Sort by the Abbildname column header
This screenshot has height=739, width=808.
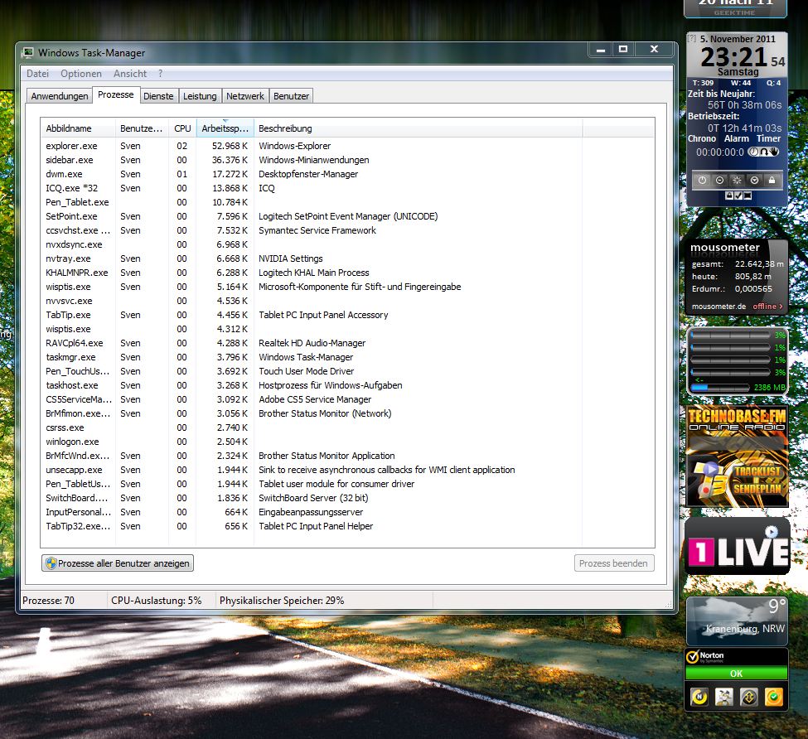(x=78, y=128)
